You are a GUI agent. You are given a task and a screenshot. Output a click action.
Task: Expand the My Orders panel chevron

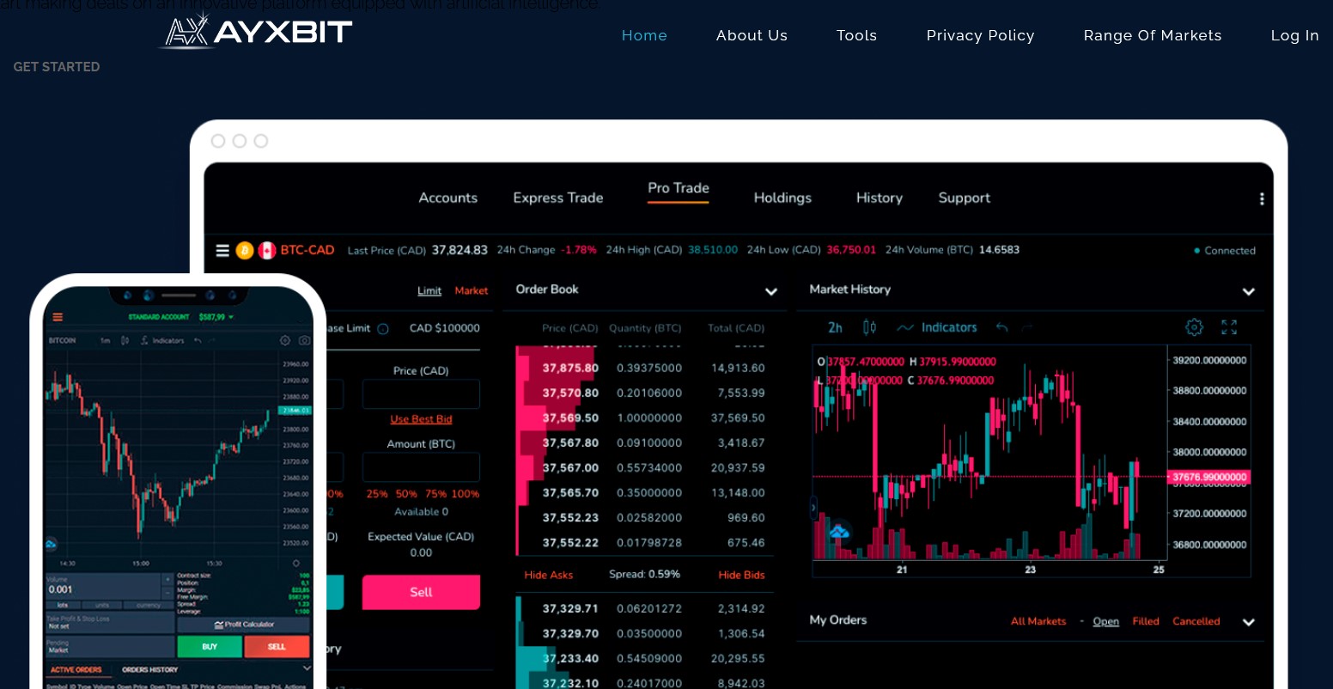[x=1249, y=622]
